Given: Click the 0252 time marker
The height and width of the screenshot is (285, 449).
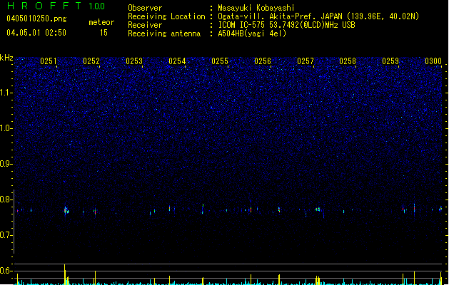Looking at the screenshot, I should (x=91, y=61).
